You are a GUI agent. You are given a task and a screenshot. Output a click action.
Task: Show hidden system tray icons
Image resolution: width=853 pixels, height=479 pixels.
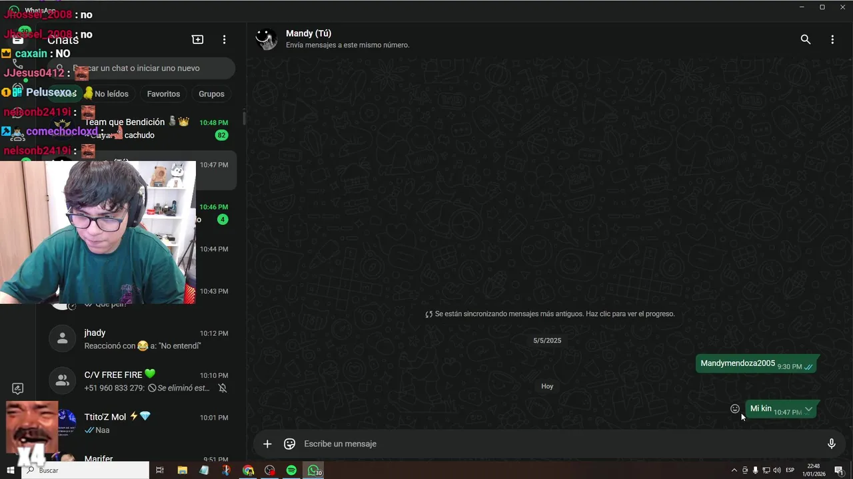tap(734, 470)
